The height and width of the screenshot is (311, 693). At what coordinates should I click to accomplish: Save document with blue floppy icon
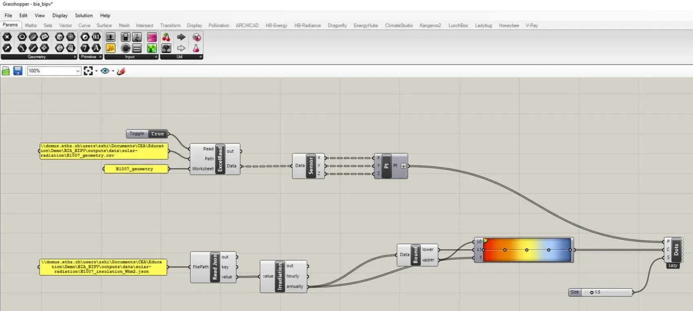[18, 71]
